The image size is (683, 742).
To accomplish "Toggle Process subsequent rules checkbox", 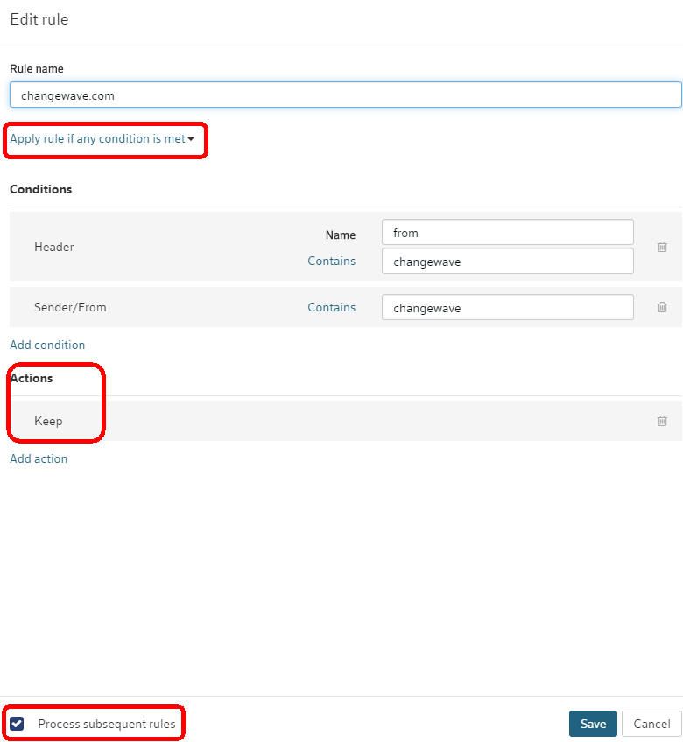I will click(17, 724).
